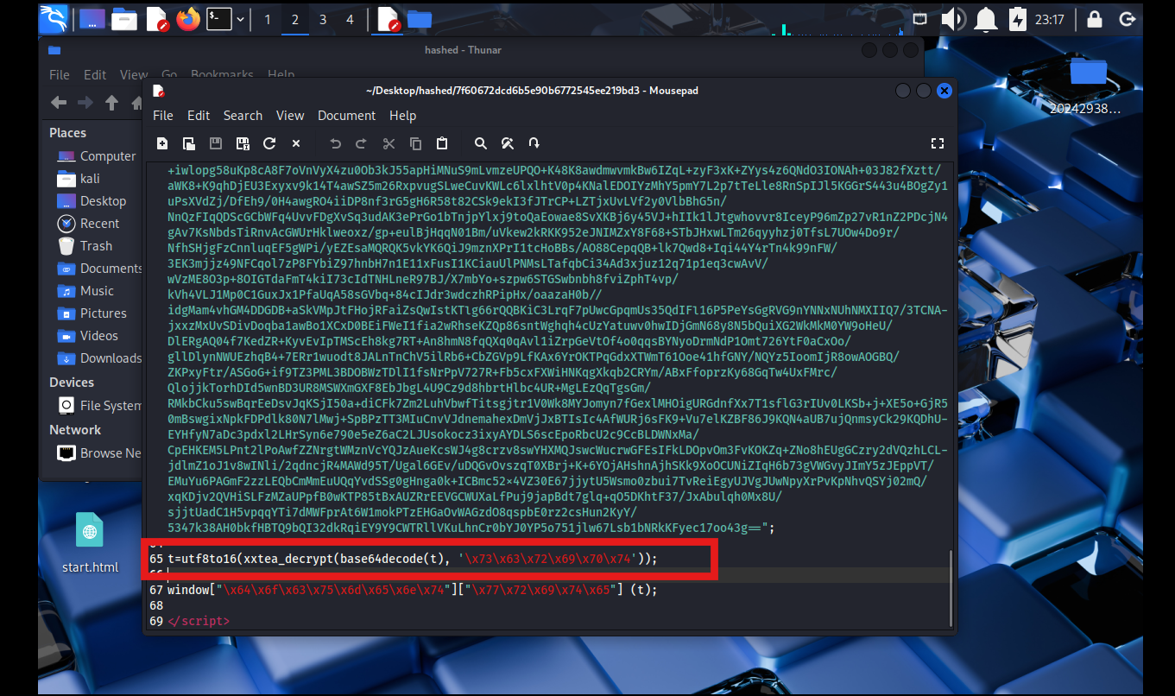Click the Open file toolbar icon in Mousepad
The height and width of the screenshot is (696, 1175).
[189, 143]
